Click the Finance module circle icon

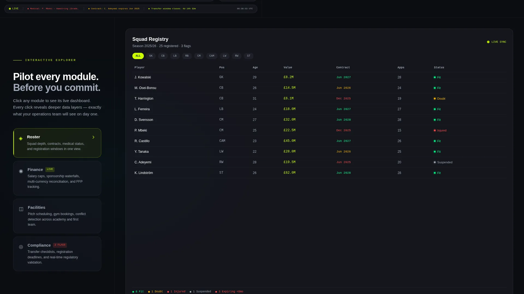pos(21,171)
